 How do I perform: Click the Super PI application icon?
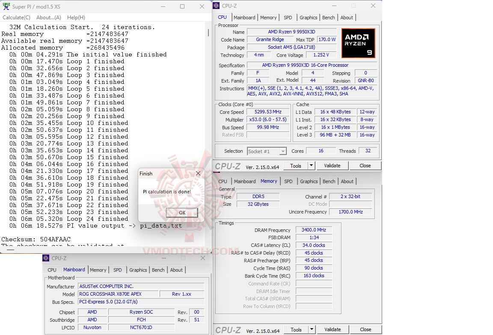(x=6, y=6)
